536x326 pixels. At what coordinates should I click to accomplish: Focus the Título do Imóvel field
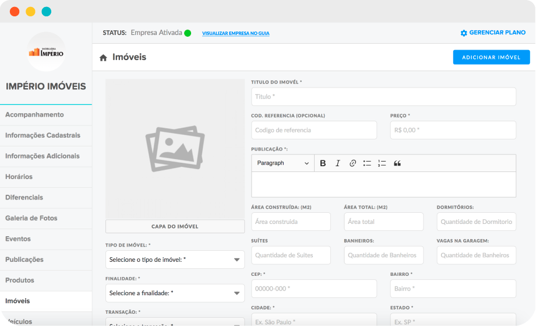(383, 97)
